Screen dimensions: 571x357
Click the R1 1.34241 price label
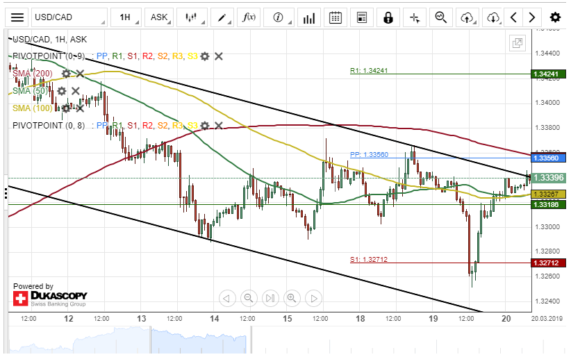[x=548, y=74]
